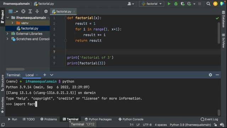Viewport: 227px width, 128px height.
Task: Collapse the ifnameequalsmain project root node
Action: click(8, 18)
